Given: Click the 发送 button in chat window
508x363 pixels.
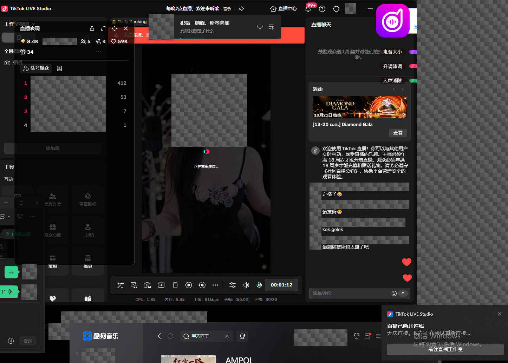Looking at the screenshot, I should pos(28,341).
